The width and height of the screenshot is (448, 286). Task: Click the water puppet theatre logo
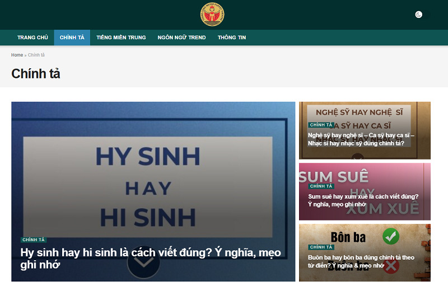212,14
